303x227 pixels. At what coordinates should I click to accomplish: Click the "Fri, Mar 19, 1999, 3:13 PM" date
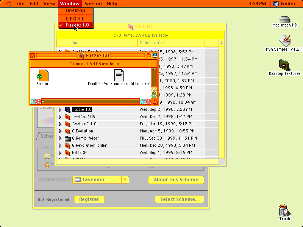tap(167, 124)
